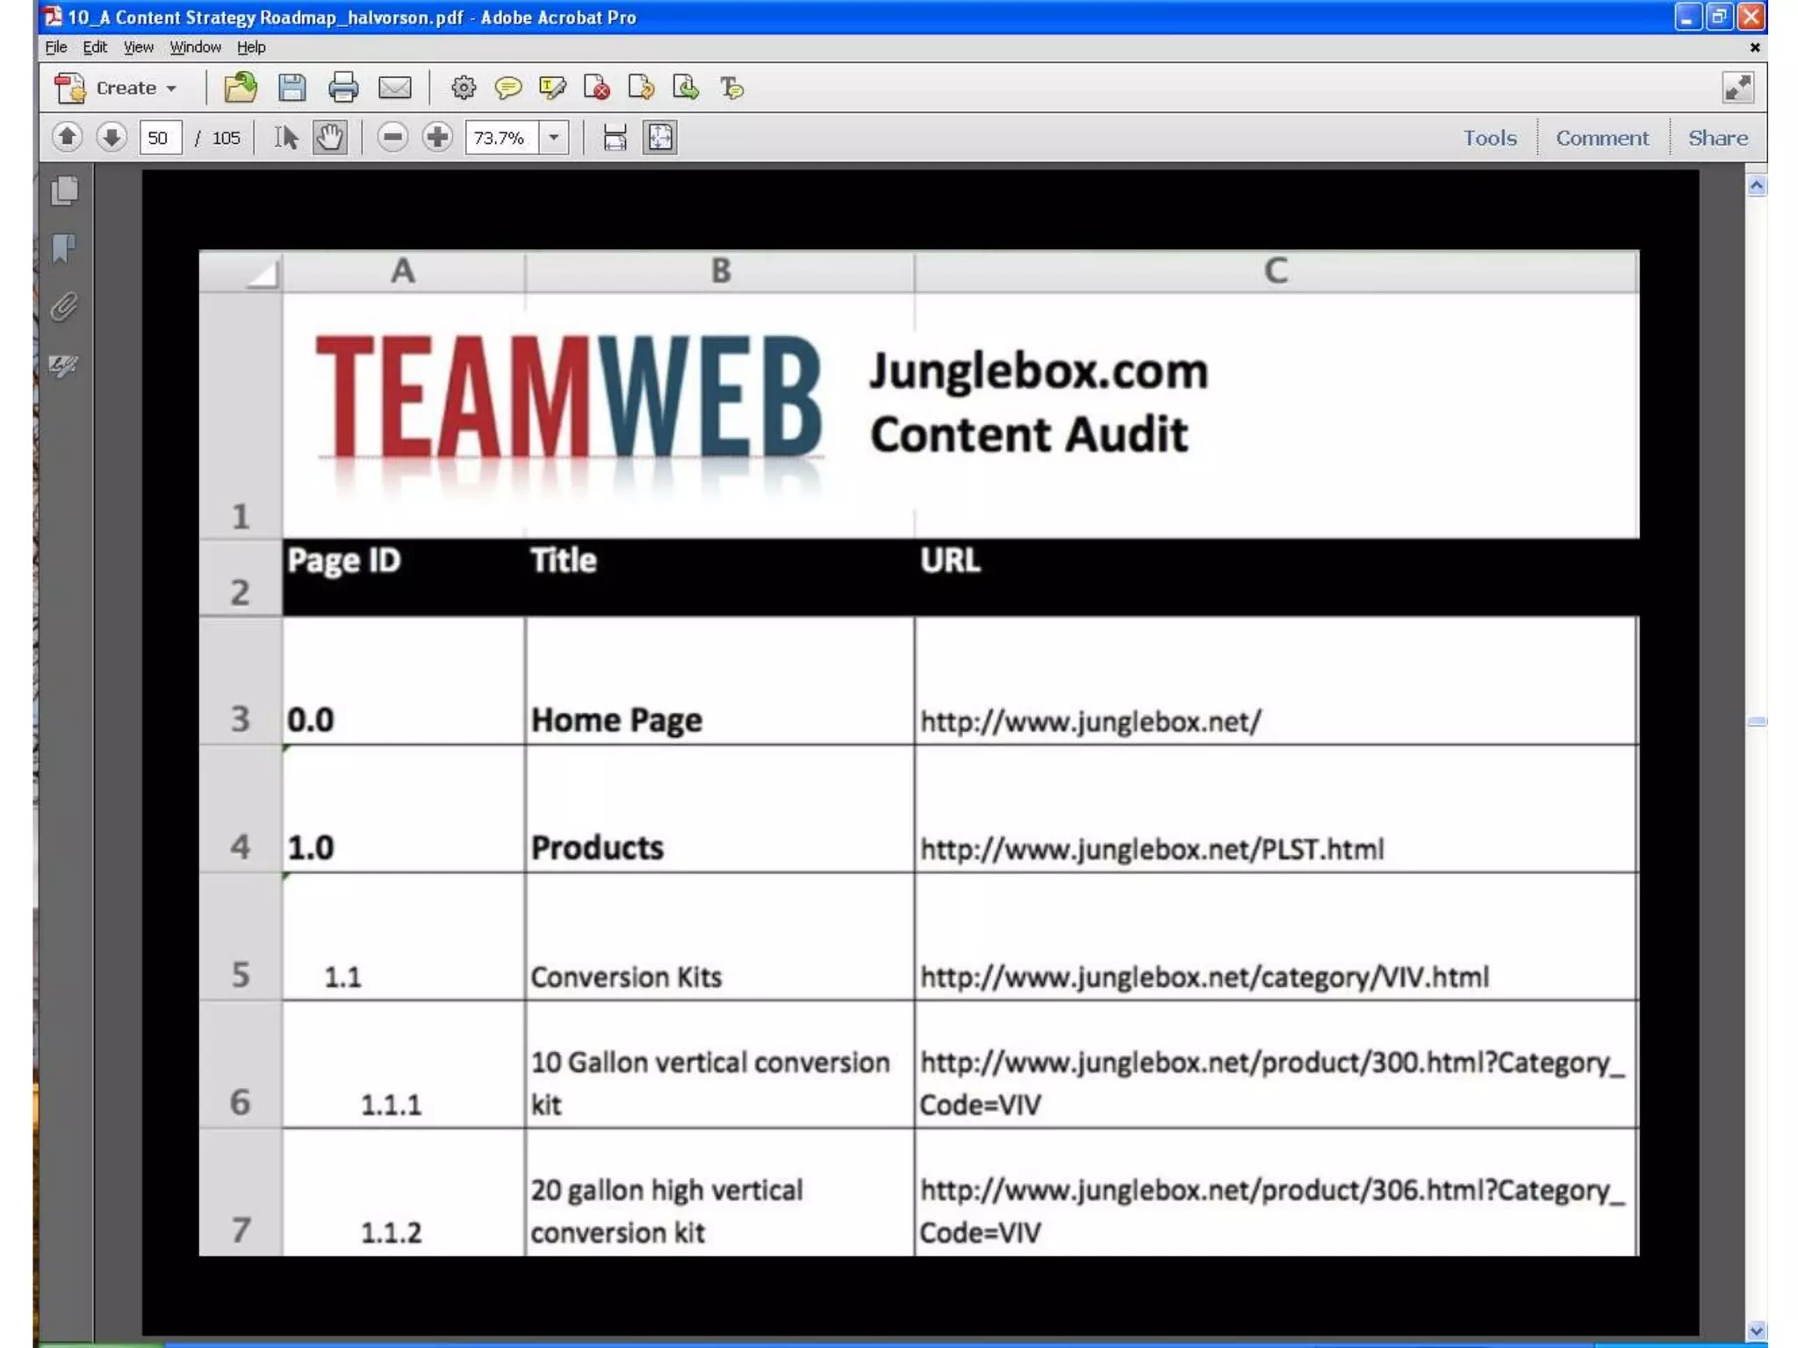The width and height of the screenshot is (1798, 1348).
Task: Open the Tools pane
Action: (1489, 138)
